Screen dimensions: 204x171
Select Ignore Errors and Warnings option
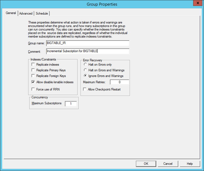tap(85, 76)
